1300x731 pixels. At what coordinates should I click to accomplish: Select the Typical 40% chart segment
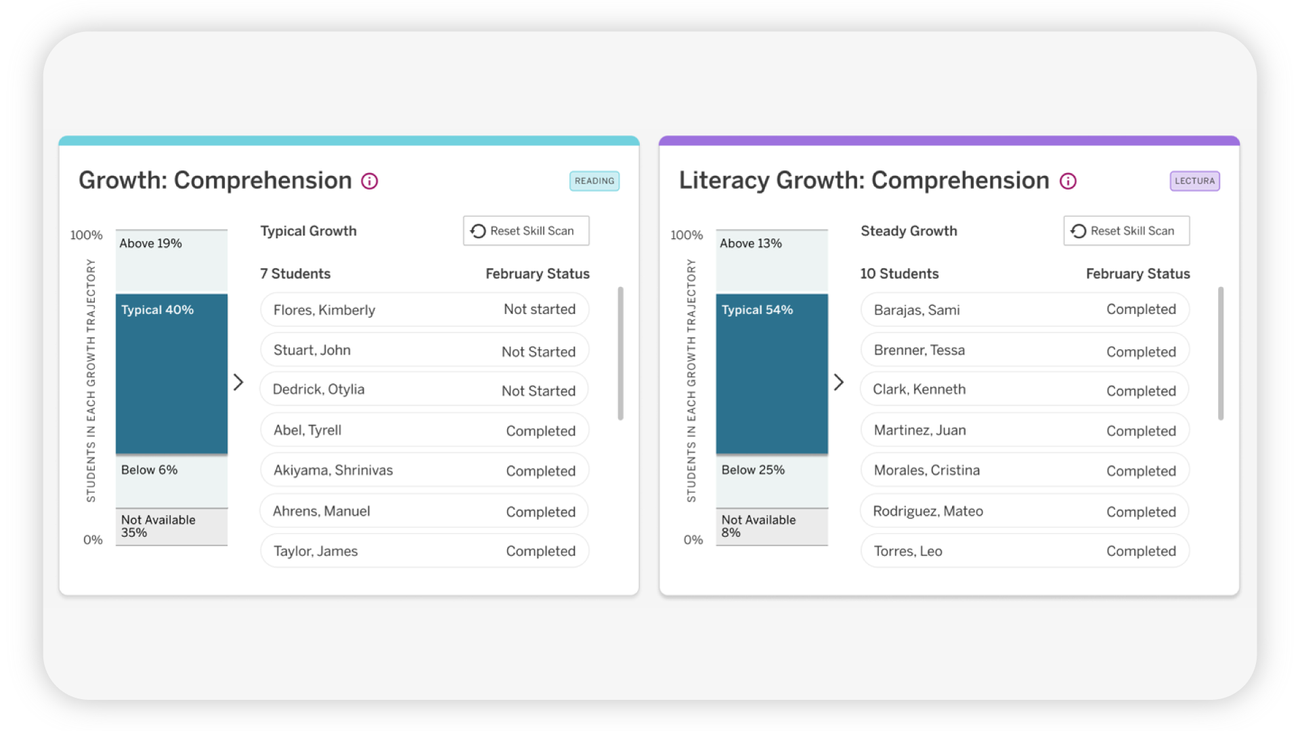(x=171, y=374)
